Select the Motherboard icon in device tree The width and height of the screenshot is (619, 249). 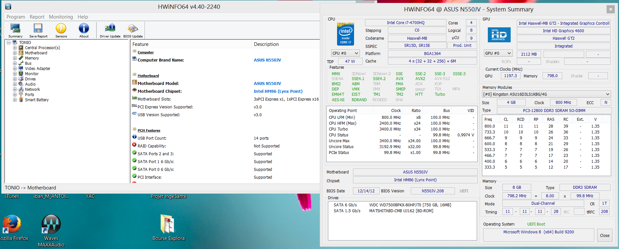(21, 53)
